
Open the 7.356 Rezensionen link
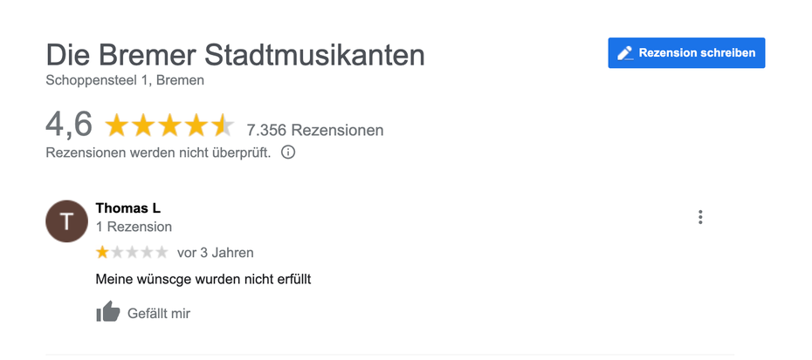315,130
